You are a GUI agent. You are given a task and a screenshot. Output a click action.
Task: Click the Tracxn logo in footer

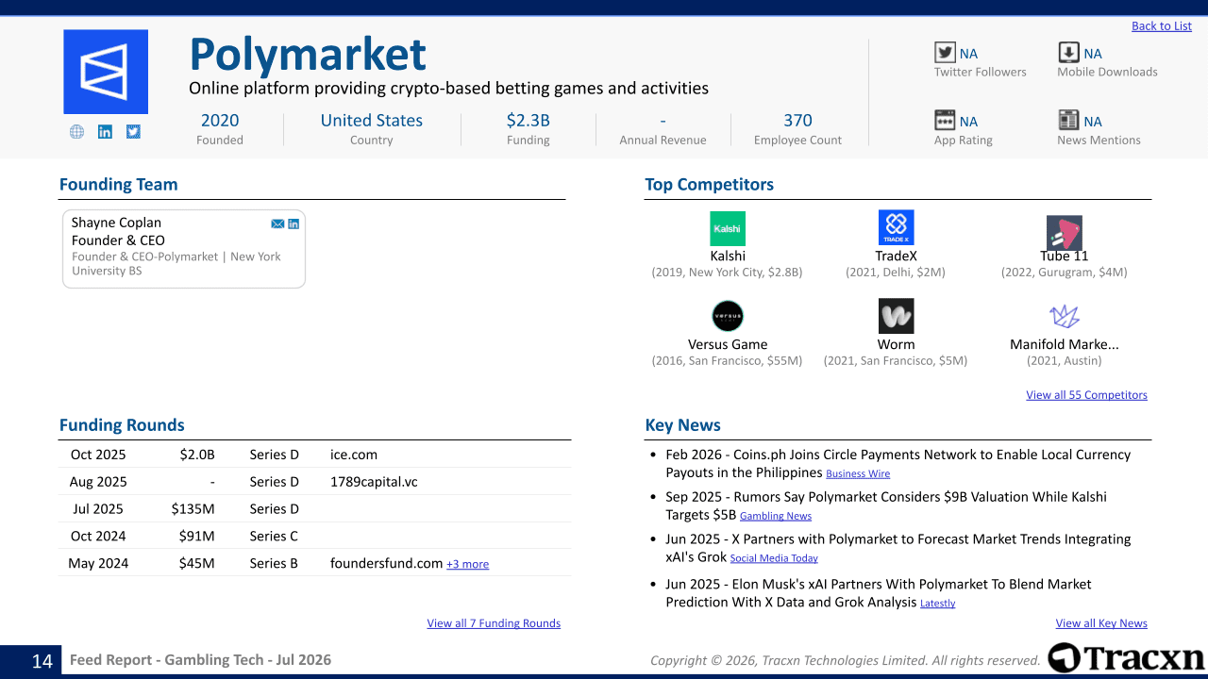click(1126, 658)
